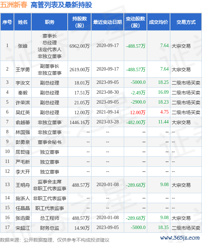Click 许荣滨's change value -2900.0
This screenshot has width=202, height=243.
click(x=138, y=102)
